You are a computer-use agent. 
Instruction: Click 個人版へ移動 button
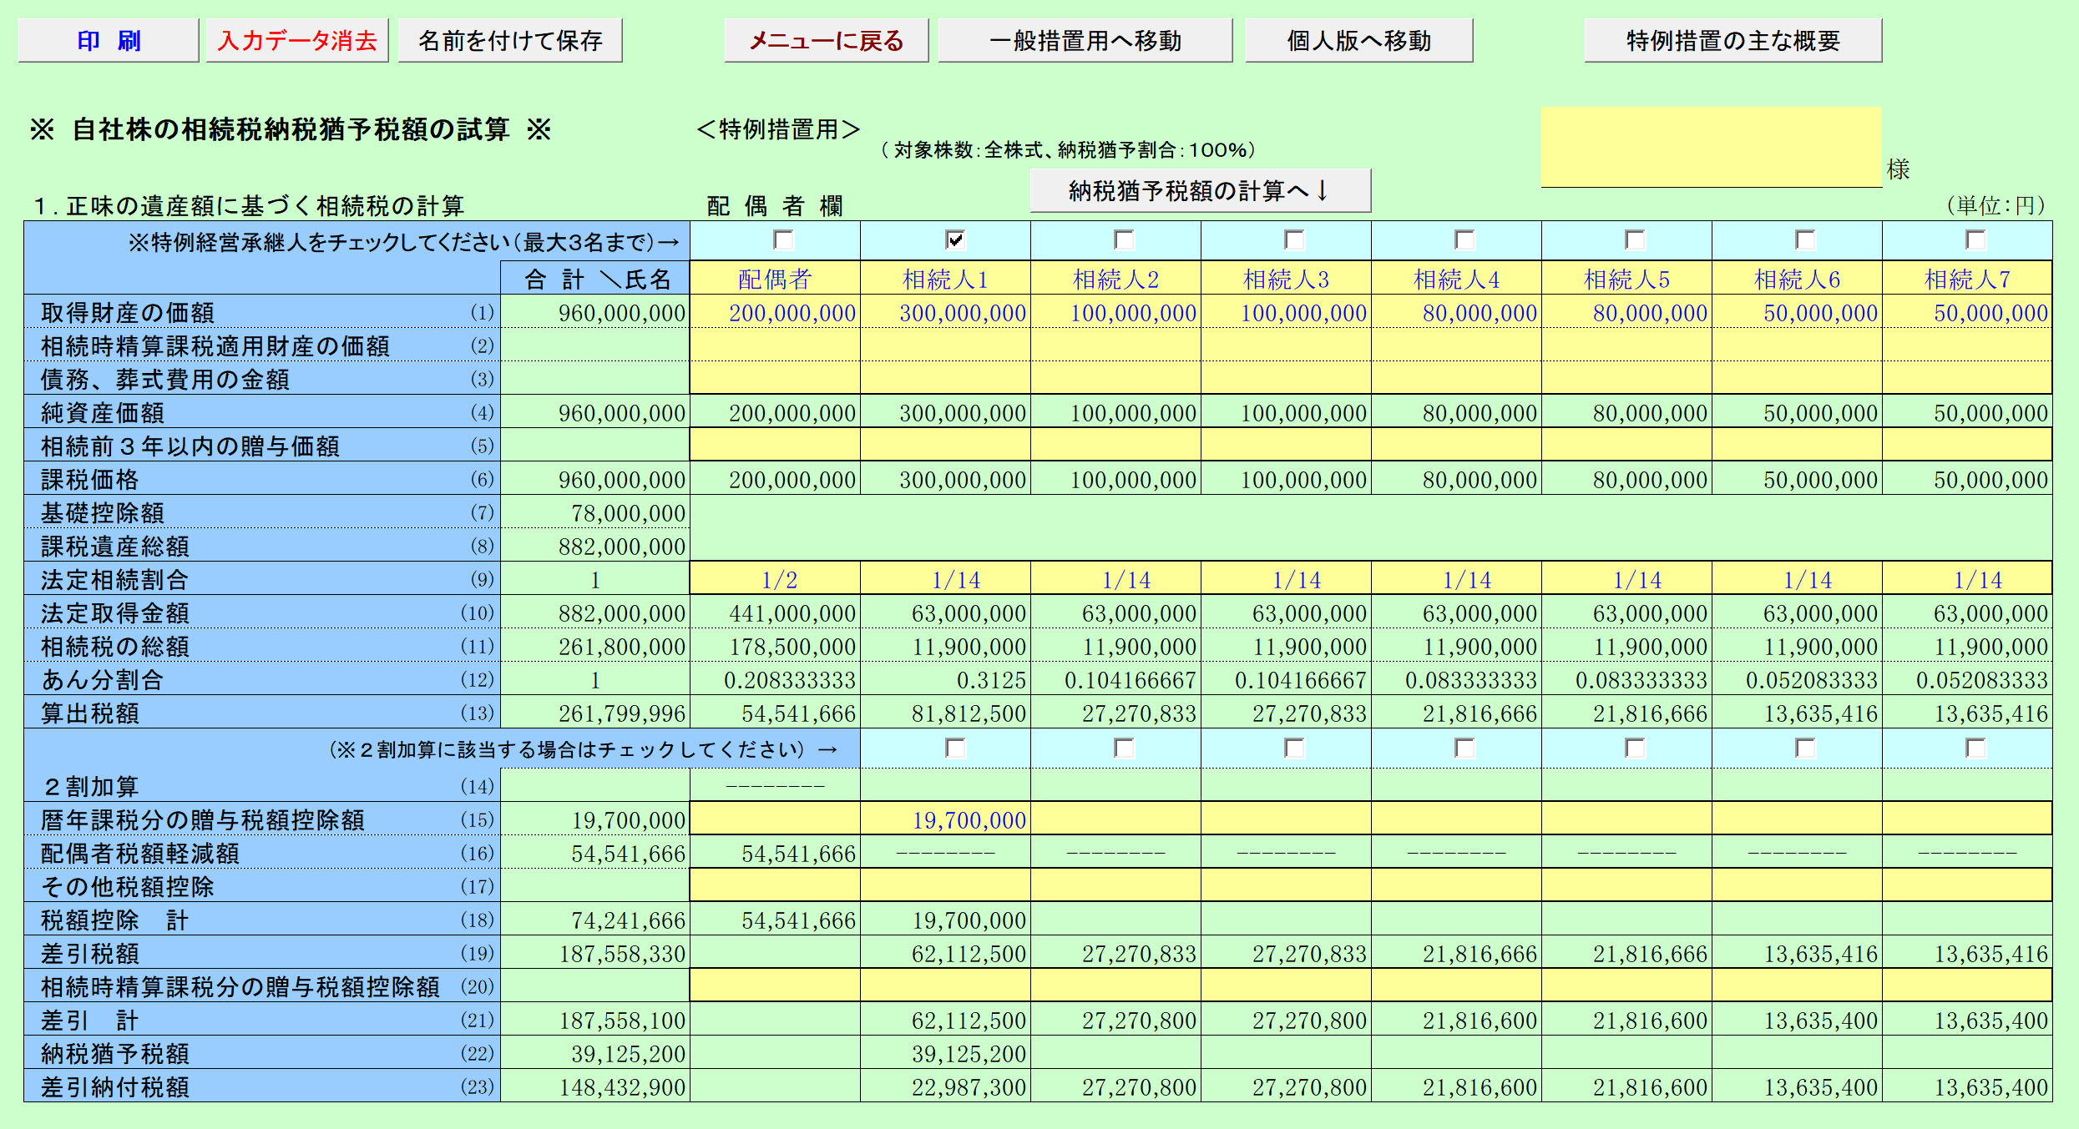pyautogui.click(x=1359, y=40)
